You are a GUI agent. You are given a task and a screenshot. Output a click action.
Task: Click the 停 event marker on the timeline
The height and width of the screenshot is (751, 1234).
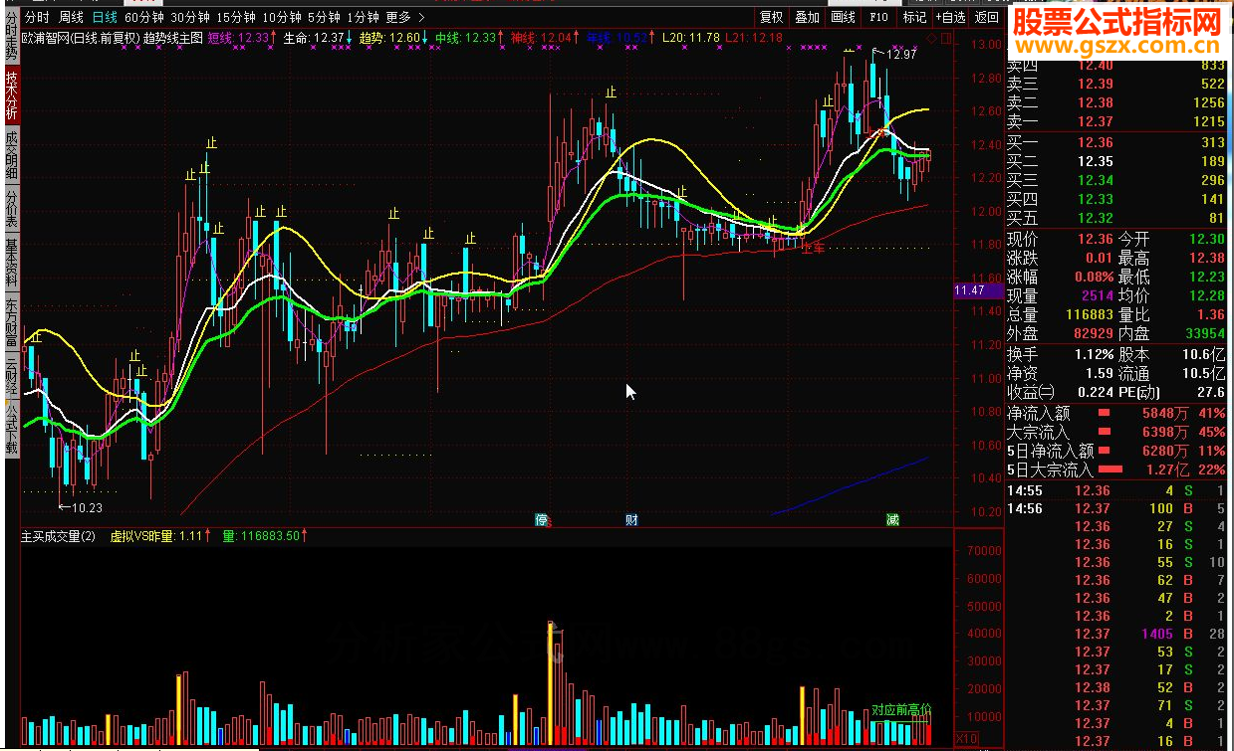pyautogui.click(x=542, y=520)
